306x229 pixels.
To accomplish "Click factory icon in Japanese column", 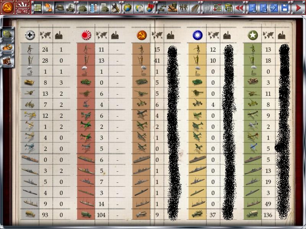I will (x=115, y=35).
